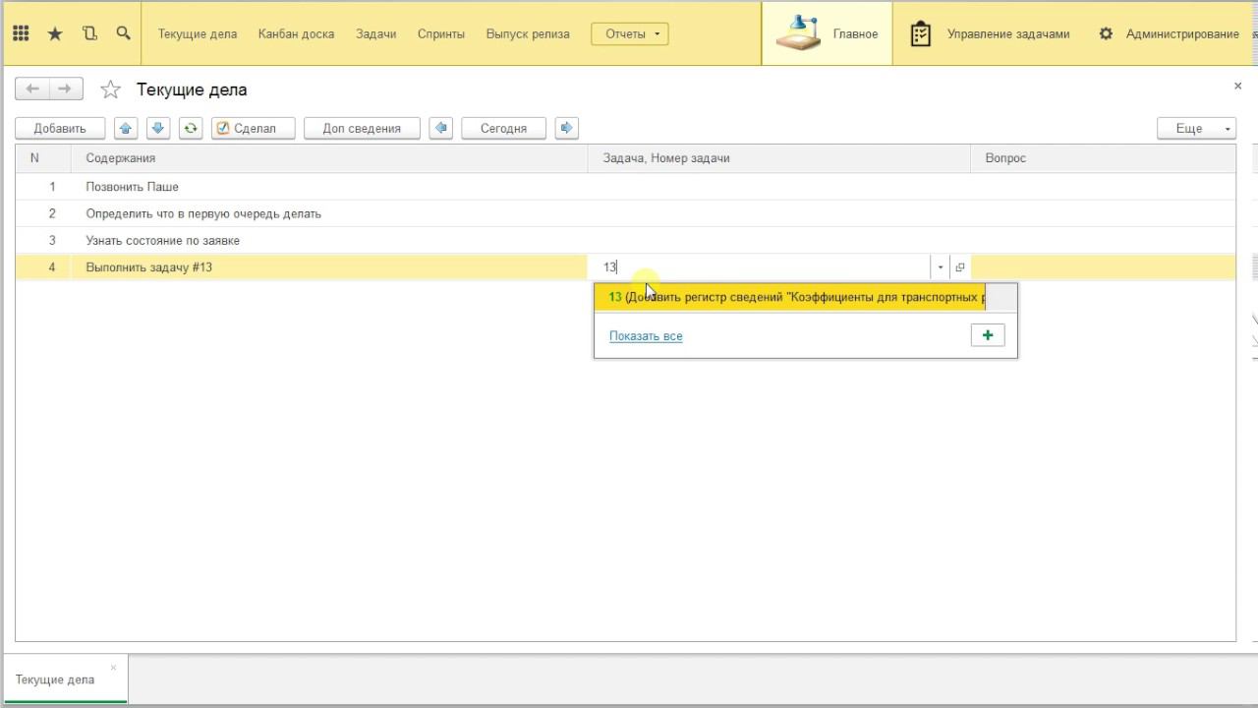Refresh the list with green icon
The height and width of the screenshot is (708, 1258).
coord(191,128)
